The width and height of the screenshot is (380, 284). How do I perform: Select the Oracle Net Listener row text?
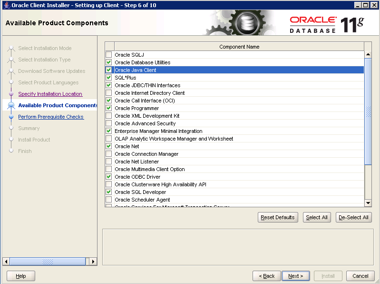point(136,162)
